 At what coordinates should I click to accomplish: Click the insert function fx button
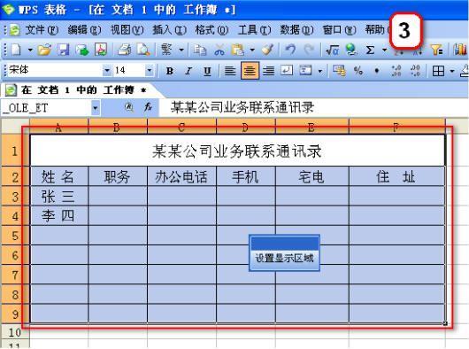148,107
